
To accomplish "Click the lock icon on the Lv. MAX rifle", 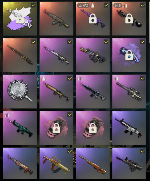I will [93, 18].
